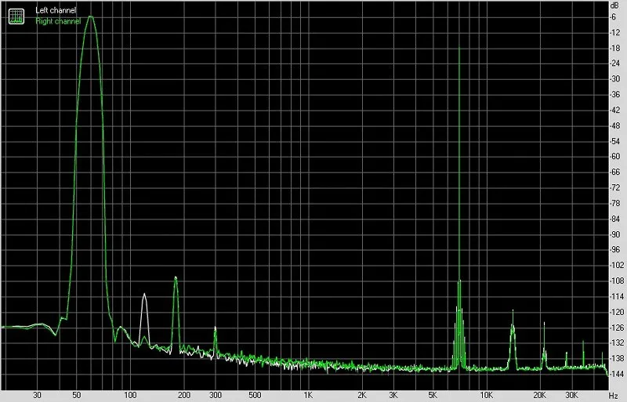
Task: Click the '2K' frequency axis label
Action: pyautogui.click(x=362, y=395)
